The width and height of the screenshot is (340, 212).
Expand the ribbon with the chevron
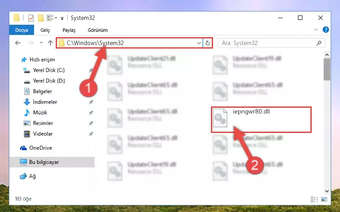pos(316,30)
